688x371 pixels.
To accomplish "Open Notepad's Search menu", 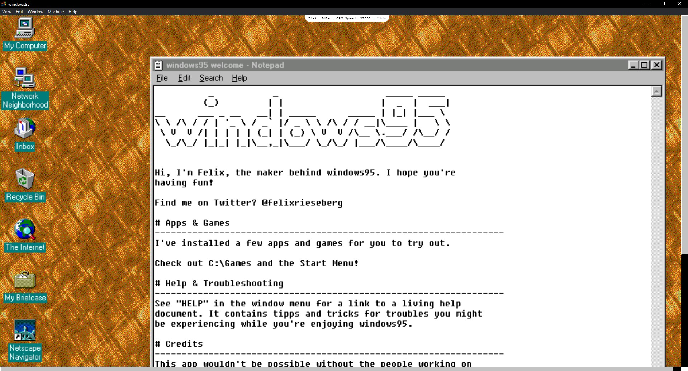I will 211,78.
